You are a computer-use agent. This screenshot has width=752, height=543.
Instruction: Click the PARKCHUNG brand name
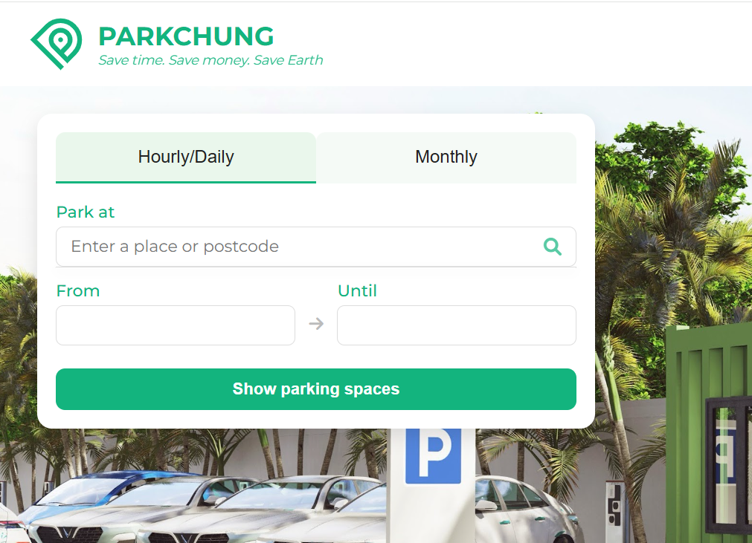click(x=186, y=36)
